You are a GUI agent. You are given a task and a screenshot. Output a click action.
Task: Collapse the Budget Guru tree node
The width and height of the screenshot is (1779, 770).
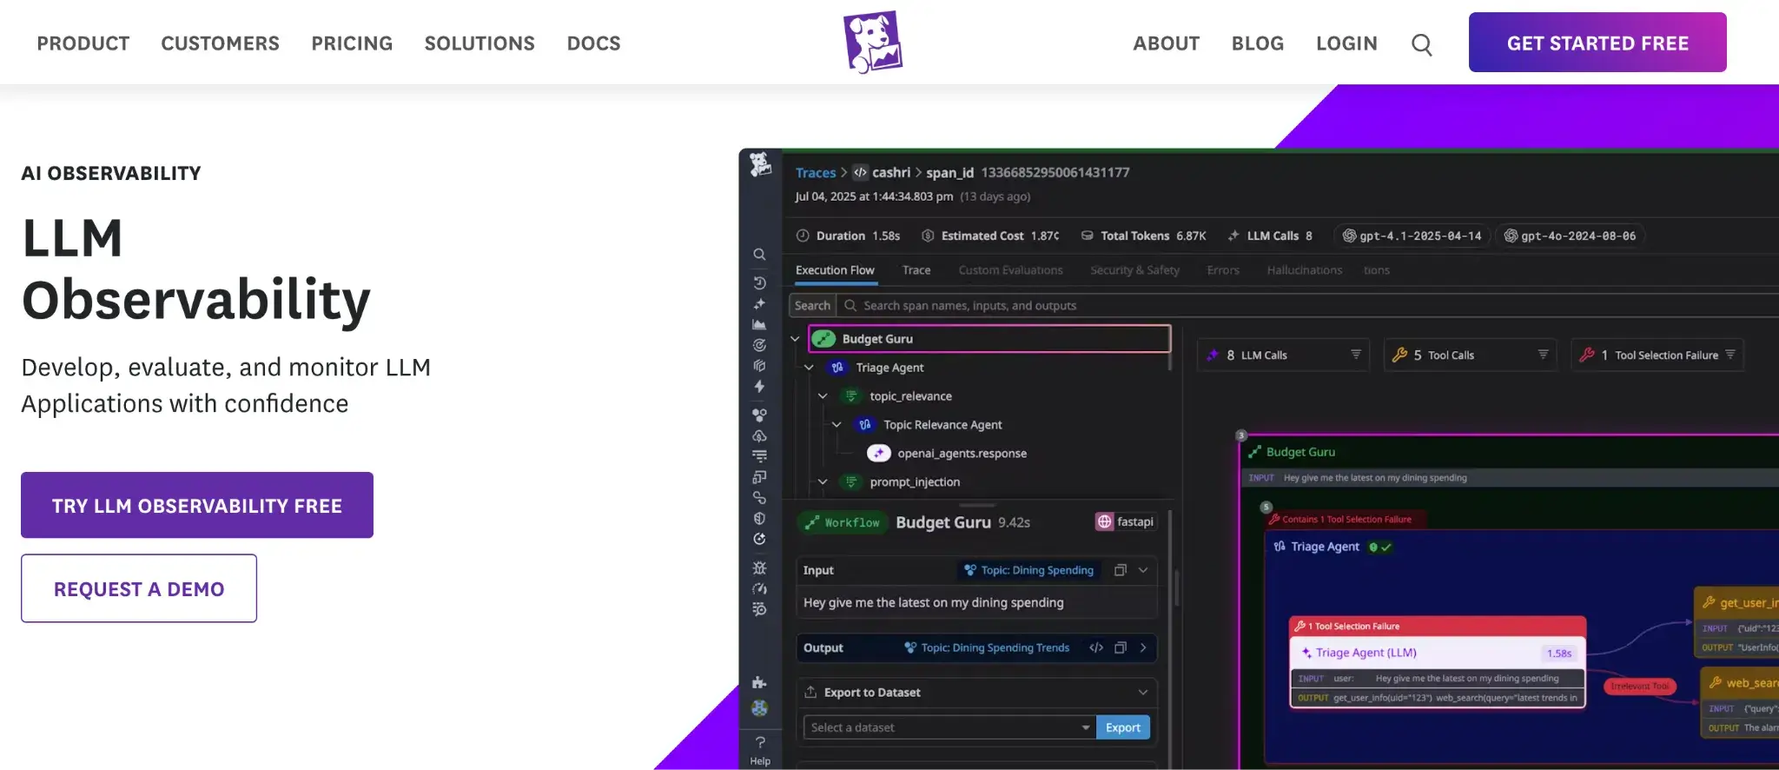point(795,339)
